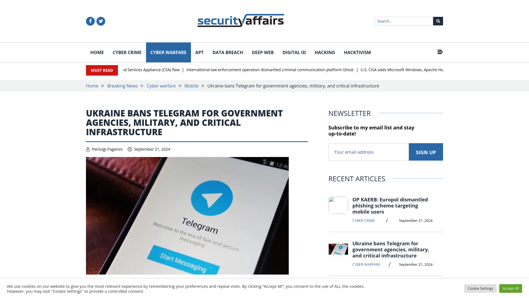Click the email address input field
529x298 pixels.
[368, 152]
